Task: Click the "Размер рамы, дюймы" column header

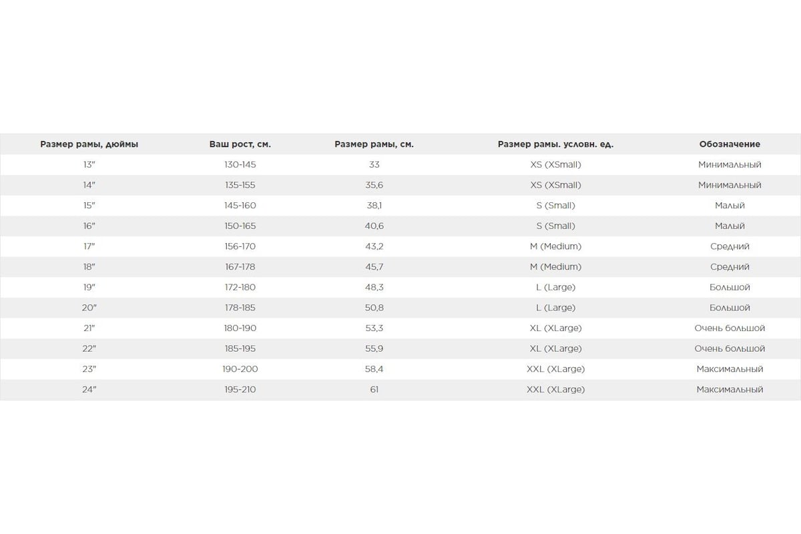Action: coord(89,144)
